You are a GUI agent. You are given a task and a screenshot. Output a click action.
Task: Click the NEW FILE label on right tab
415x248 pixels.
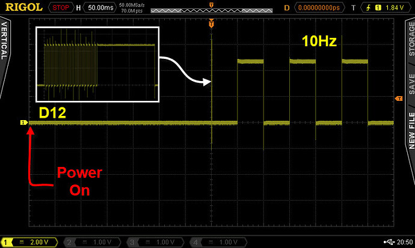point(411,131)
